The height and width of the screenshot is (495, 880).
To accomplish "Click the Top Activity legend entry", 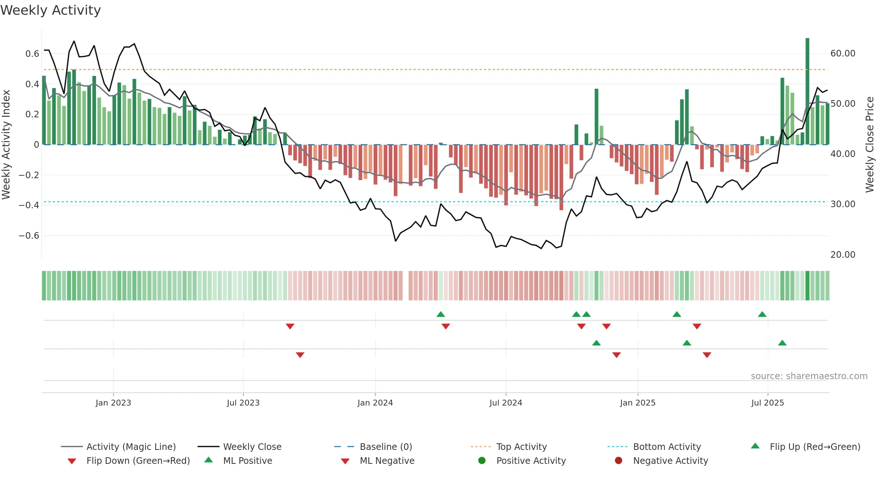I will (509, 447).
